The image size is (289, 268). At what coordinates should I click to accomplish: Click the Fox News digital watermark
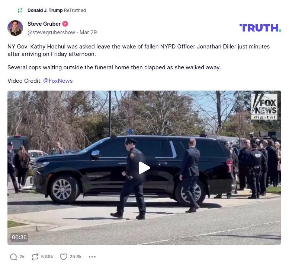pos(264,107)
